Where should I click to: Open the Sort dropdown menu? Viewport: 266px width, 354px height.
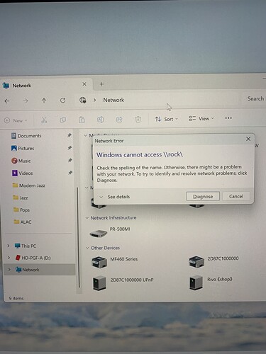(166, 119)
